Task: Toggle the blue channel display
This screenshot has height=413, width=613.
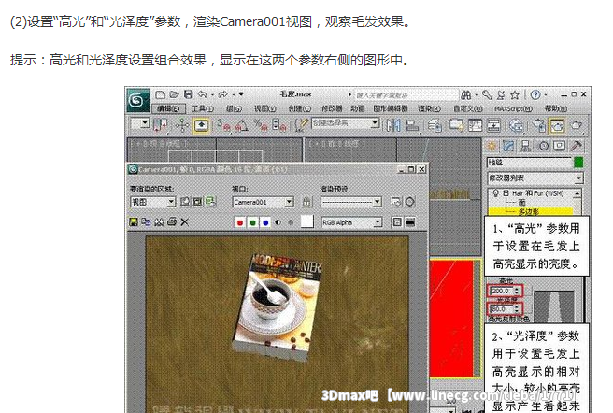Action: tap(265, 222)
